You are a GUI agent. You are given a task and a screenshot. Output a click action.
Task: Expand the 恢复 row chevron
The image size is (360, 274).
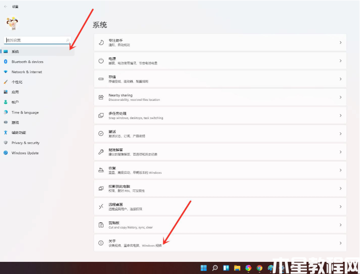click(341, 170)
